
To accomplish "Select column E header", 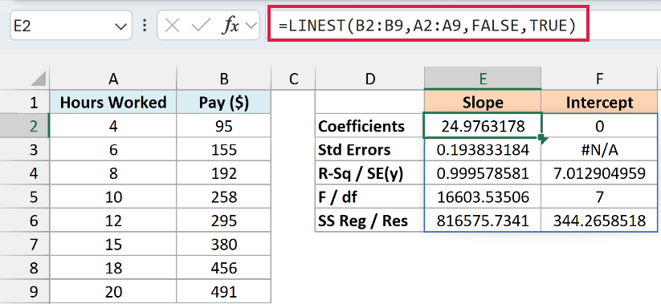I will pos(483,79).
